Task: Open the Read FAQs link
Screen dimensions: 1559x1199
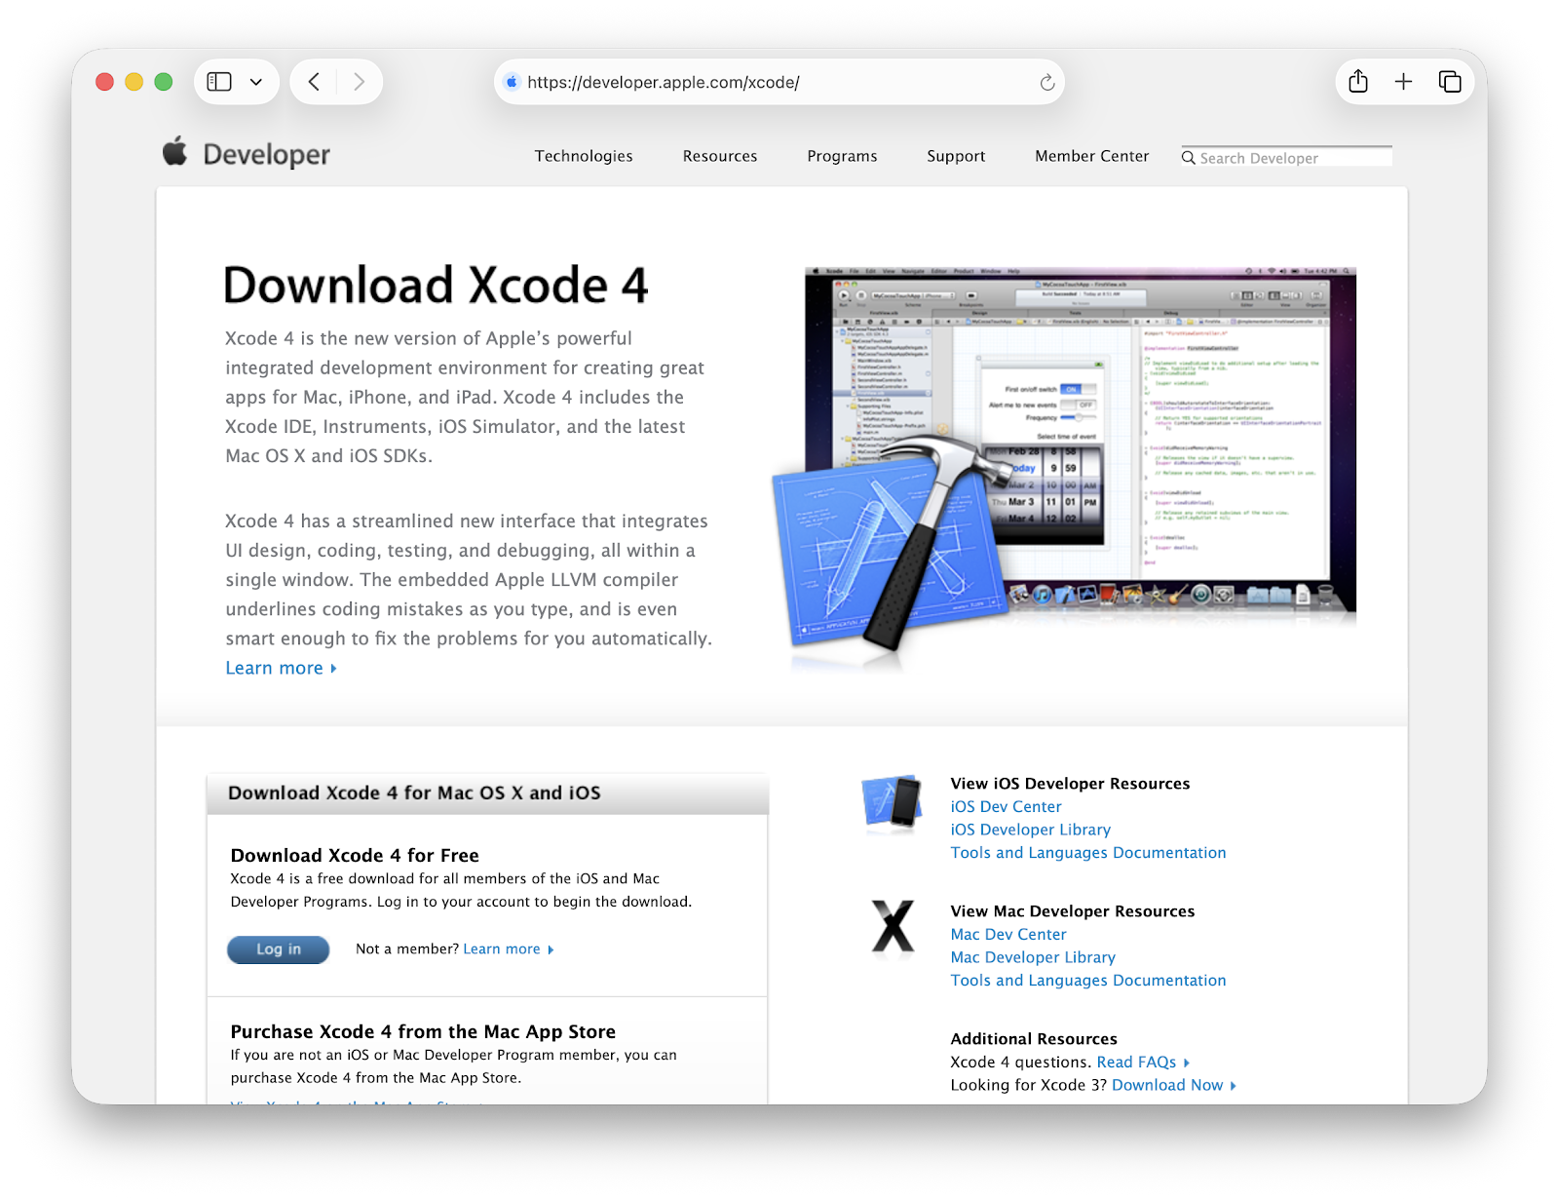Action: click(x=1143, y=1063)
